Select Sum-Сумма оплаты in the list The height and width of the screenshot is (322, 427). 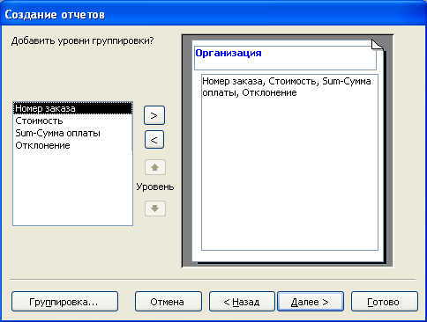pyautogui.click(x=72, y=133)
